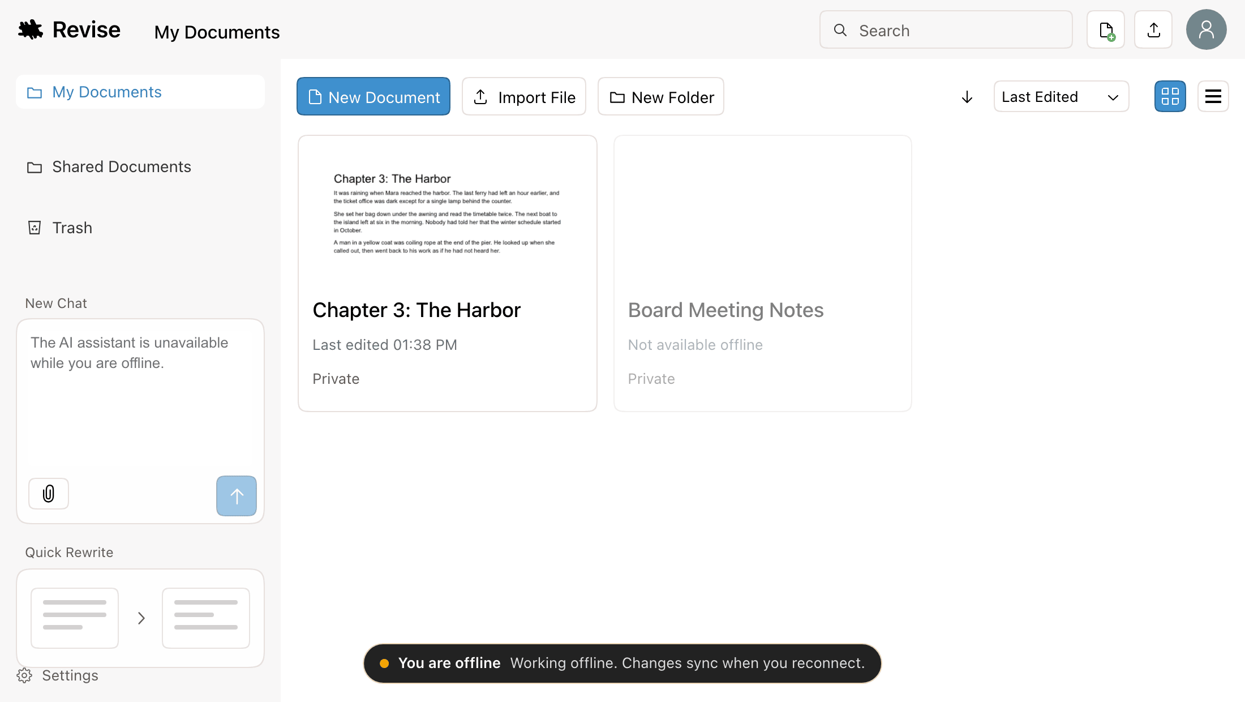Click the New Document button
1245x702 pixels.
tap(373, 97)
